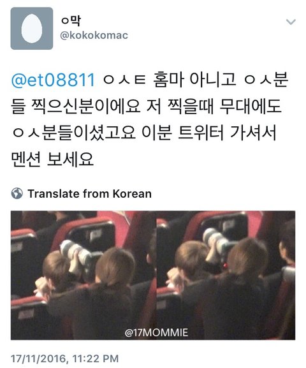Click the white camera lens in left photo
Image resolution: width=306 pixels, height=368 pixels.
coord(75,253)
